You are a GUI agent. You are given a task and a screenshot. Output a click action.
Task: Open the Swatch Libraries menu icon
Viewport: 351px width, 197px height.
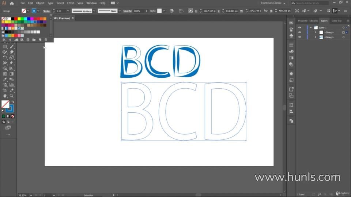(x=4, y=40)
